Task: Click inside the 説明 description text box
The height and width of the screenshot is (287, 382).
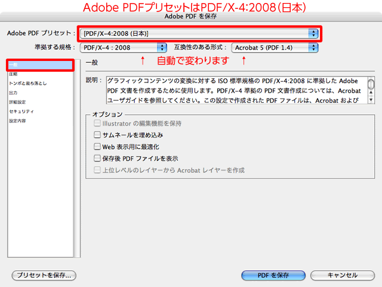Action: point(237,90)
